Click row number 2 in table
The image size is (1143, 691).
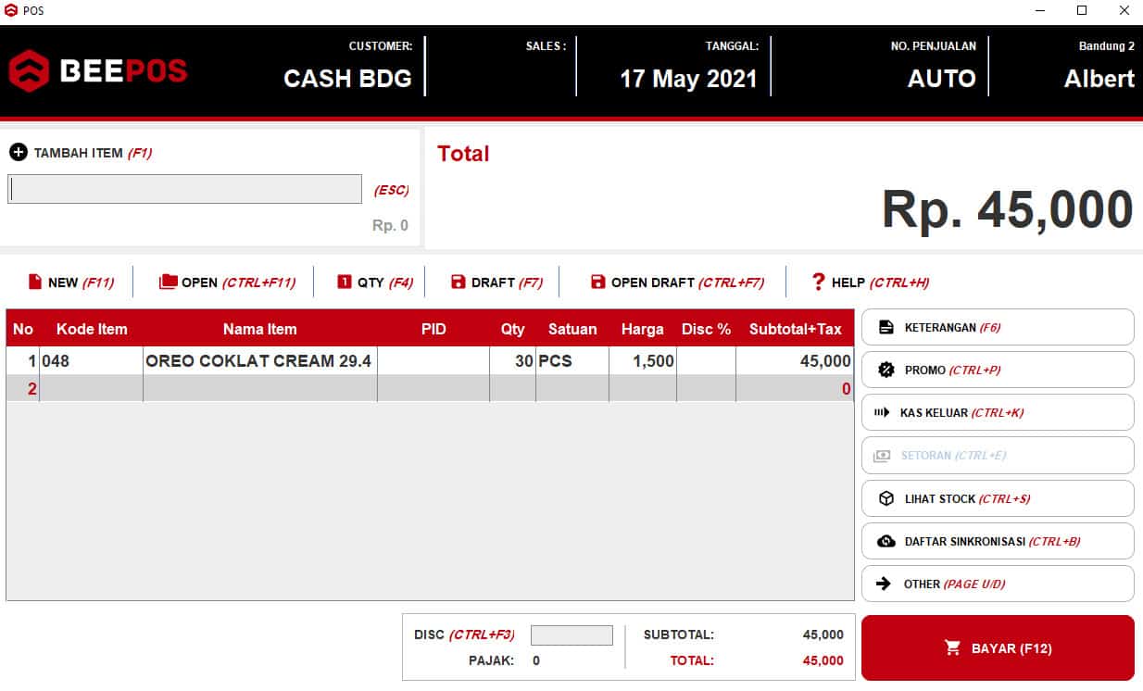coord(23,388)
